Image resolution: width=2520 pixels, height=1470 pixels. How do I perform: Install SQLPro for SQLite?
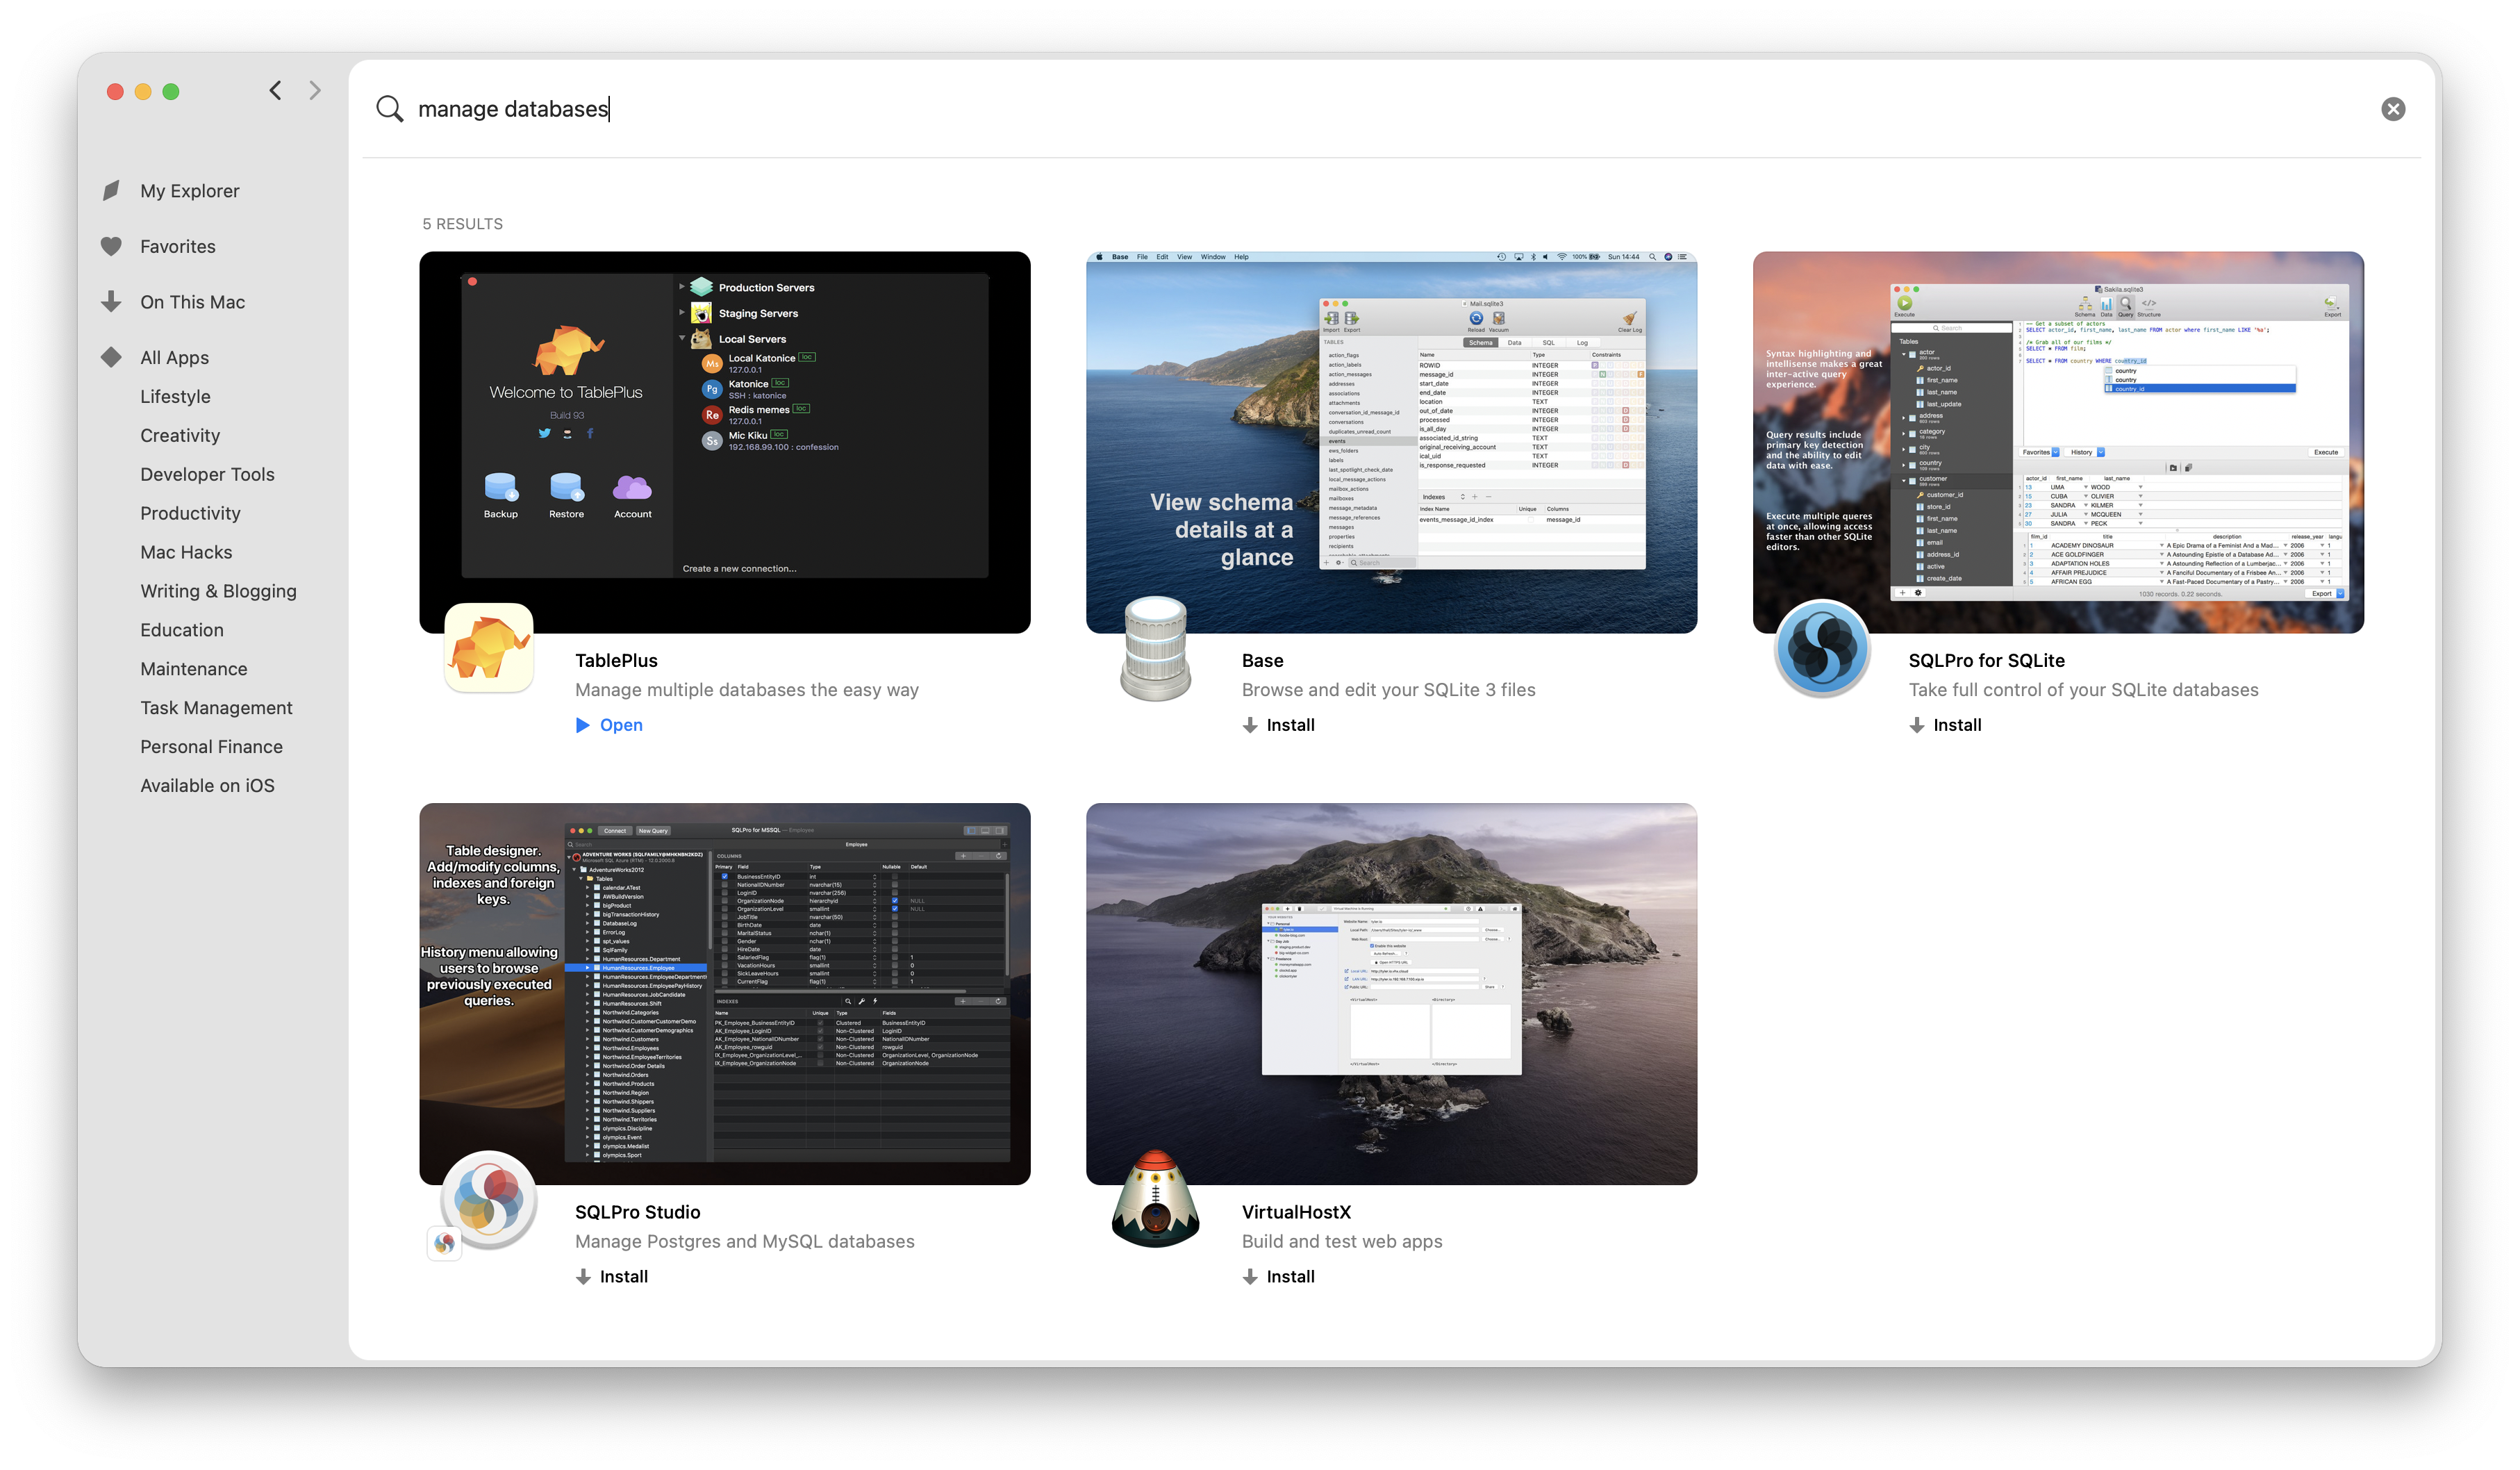[1945, 726]
